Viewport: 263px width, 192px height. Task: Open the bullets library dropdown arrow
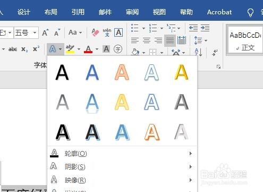[x=143, y=28]
